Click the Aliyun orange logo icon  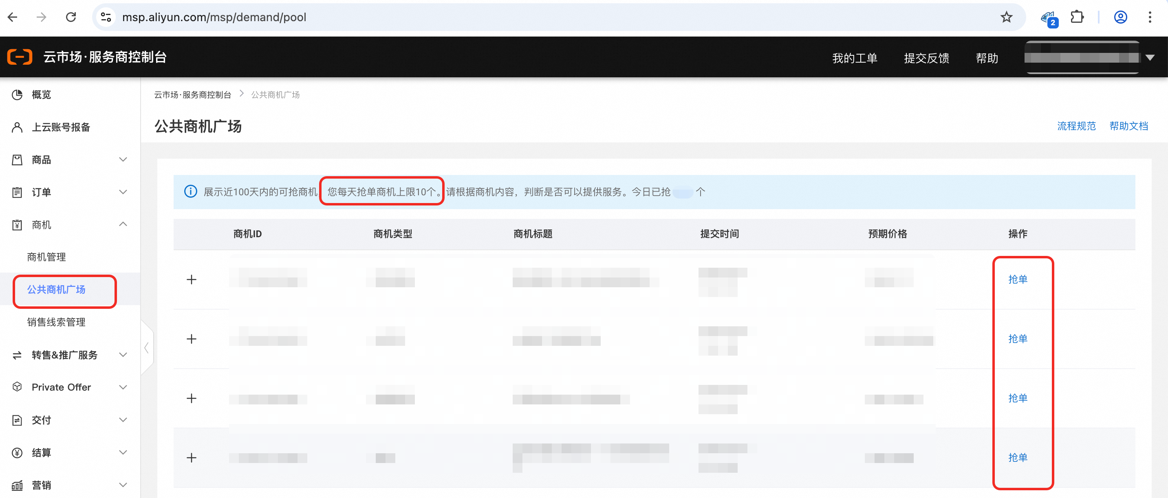point(20,57)
